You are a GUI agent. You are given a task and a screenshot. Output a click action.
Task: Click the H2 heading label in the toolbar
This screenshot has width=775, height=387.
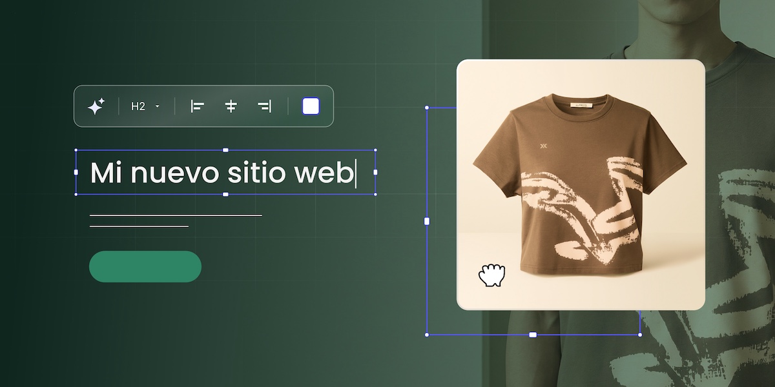pos(138,105)
